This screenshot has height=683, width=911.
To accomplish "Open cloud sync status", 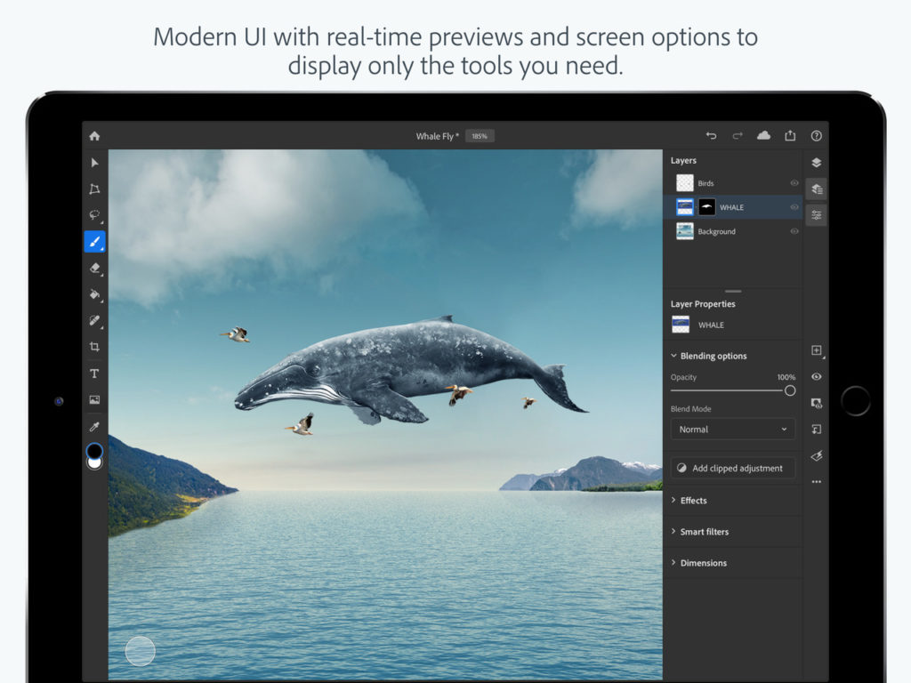I will (x=763, y=135).
